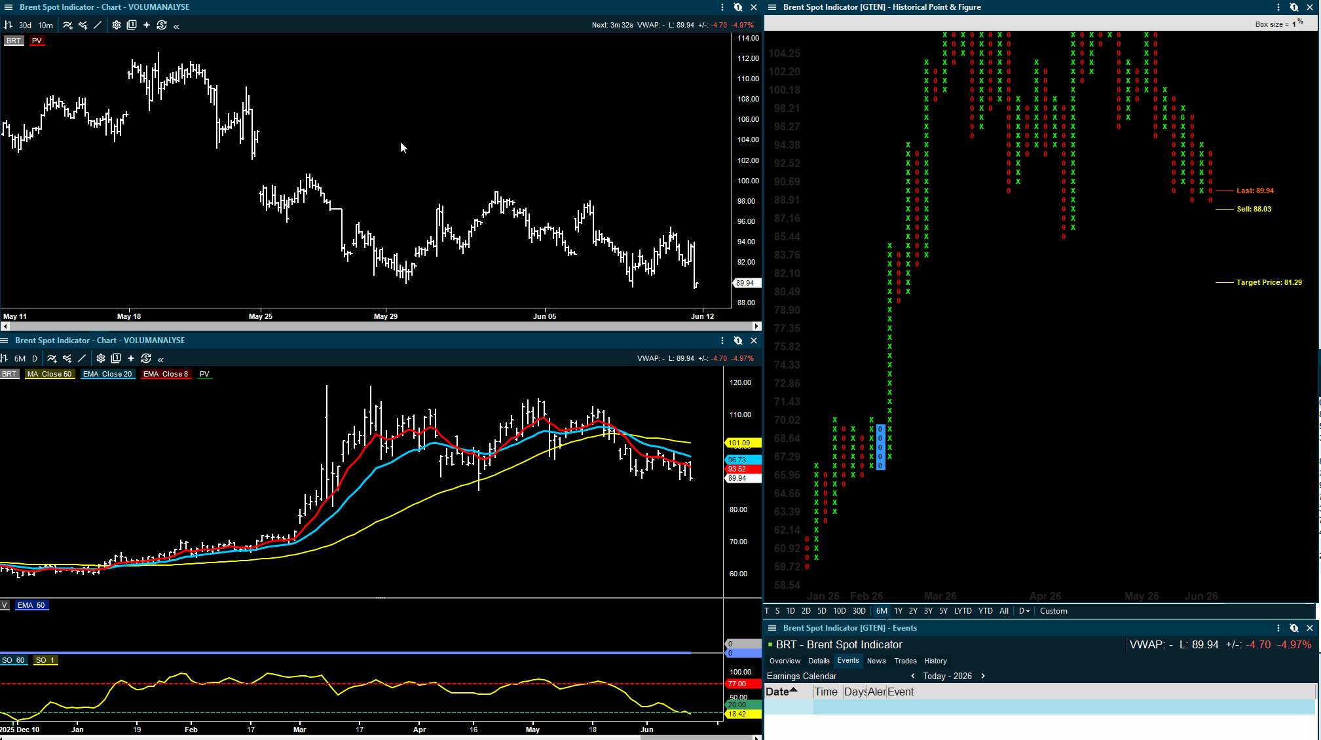The width and height of the screenshot is (1321, 740).
Task: Add indicator in lower chart toolbar
Action: (x=52, y=358)
